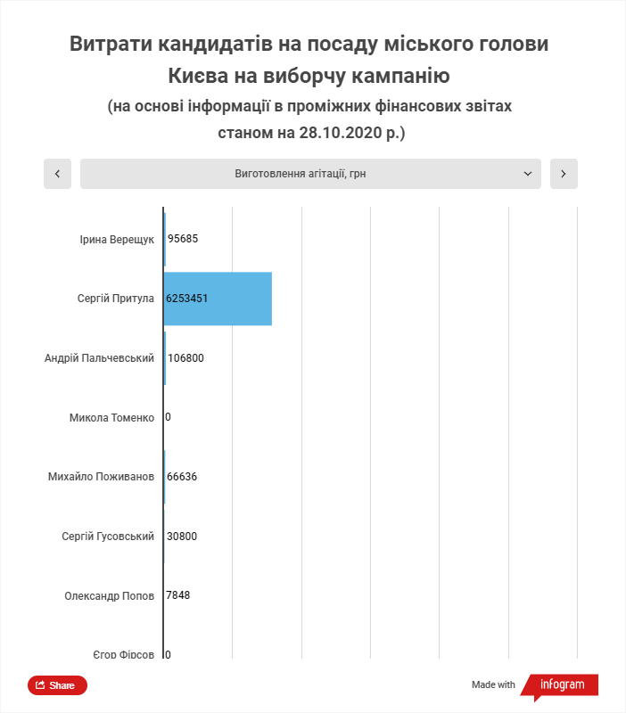Click the Share button
Image resolution: width=626 pixels, height=713 pixels.
57,685
